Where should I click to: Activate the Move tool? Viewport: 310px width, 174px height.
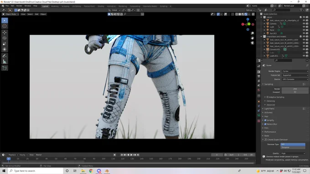[5, 32]
